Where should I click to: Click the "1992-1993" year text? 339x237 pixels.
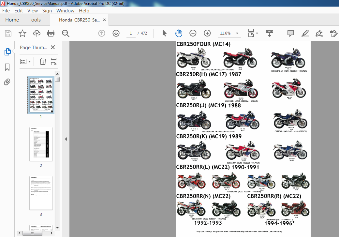click(208, 223)
